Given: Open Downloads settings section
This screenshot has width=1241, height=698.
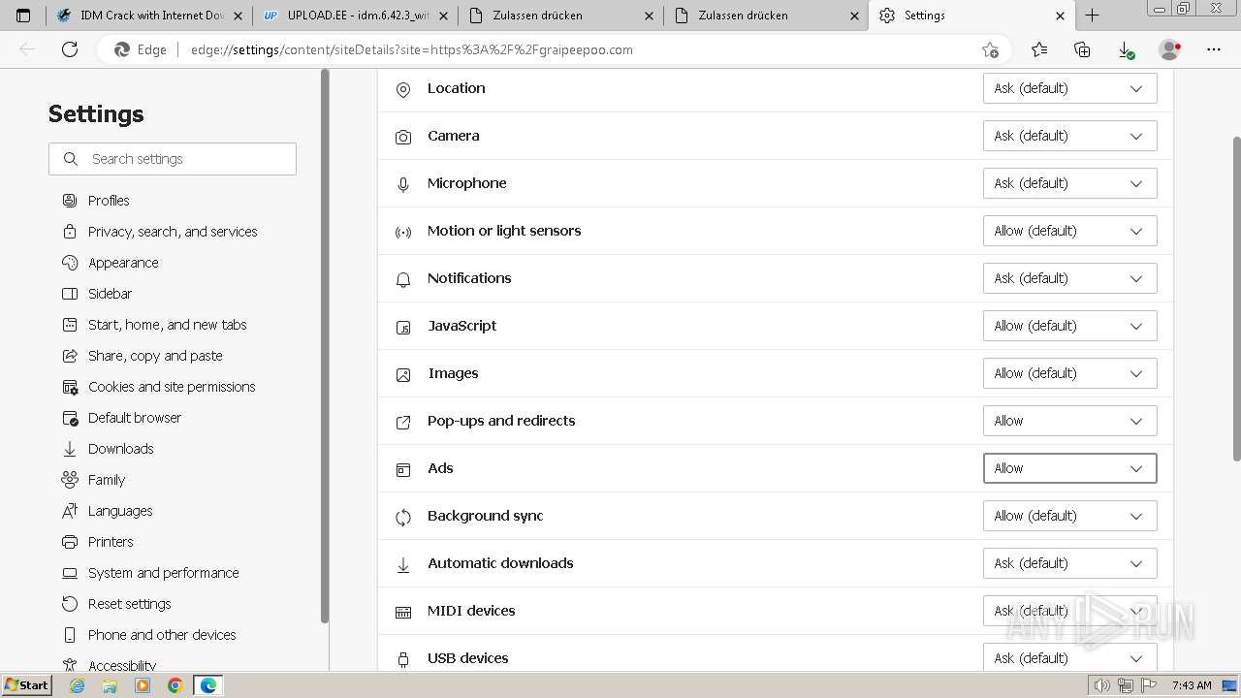Looking at the screenshot, I should (107, 449).
